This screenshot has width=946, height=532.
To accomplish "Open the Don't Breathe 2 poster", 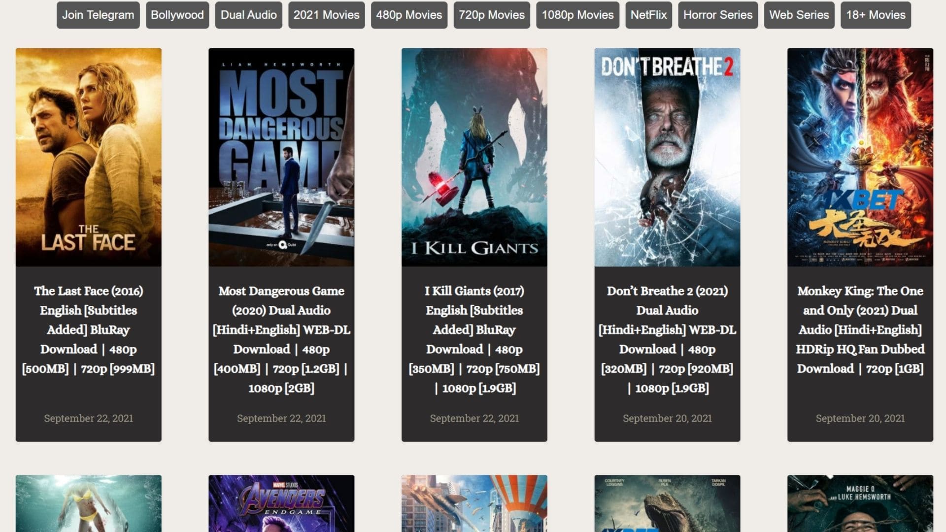I will click(667, 157).
